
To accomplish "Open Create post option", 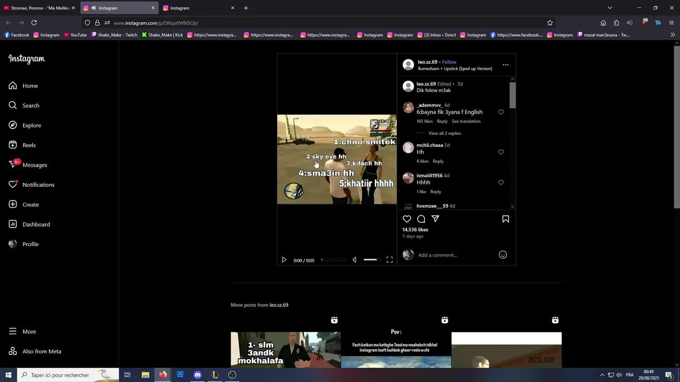I will coord(24,205).
